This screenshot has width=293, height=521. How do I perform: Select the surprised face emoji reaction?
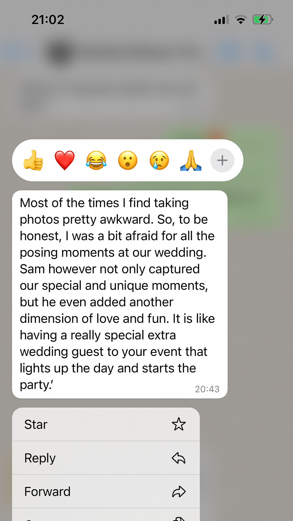[x=128, y=160]
